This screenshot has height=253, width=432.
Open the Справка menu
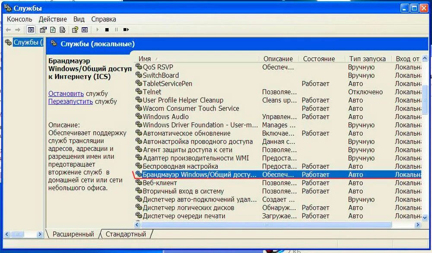pos(104,19)
